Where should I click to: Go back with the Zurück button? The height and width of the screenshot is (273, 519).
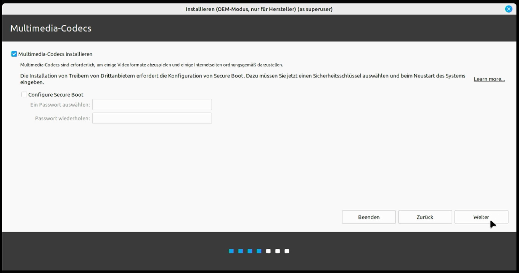[425, 217]
